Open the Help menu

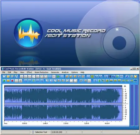pos(82,72)
